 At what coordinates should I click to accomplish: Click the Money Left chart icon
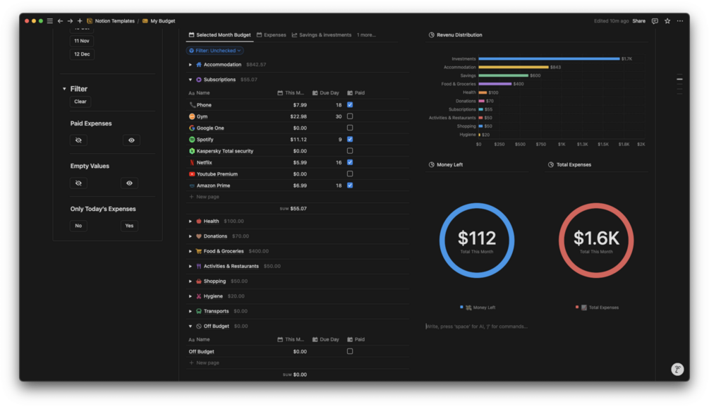click(x=431, y=164)
